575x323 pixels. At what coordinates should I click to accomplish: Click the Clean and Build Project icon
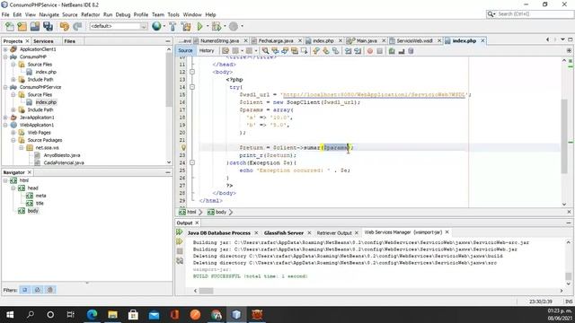click(186, 26)
